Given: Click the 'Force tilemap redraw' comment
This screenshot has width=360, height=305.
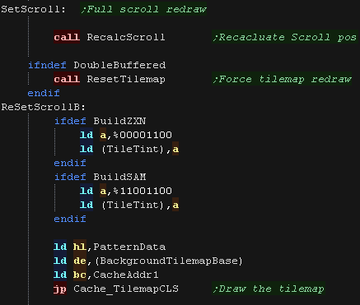Looking at the screenshot, I should (282, 79).
